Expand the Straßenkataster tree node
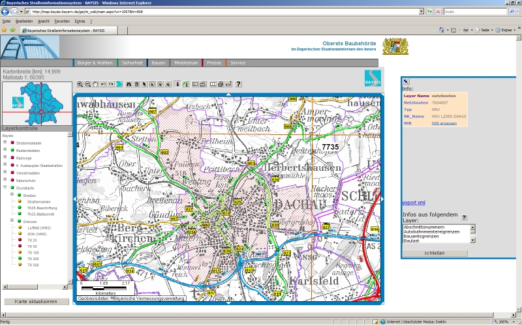The image size is (522, 326). (5, 141)
